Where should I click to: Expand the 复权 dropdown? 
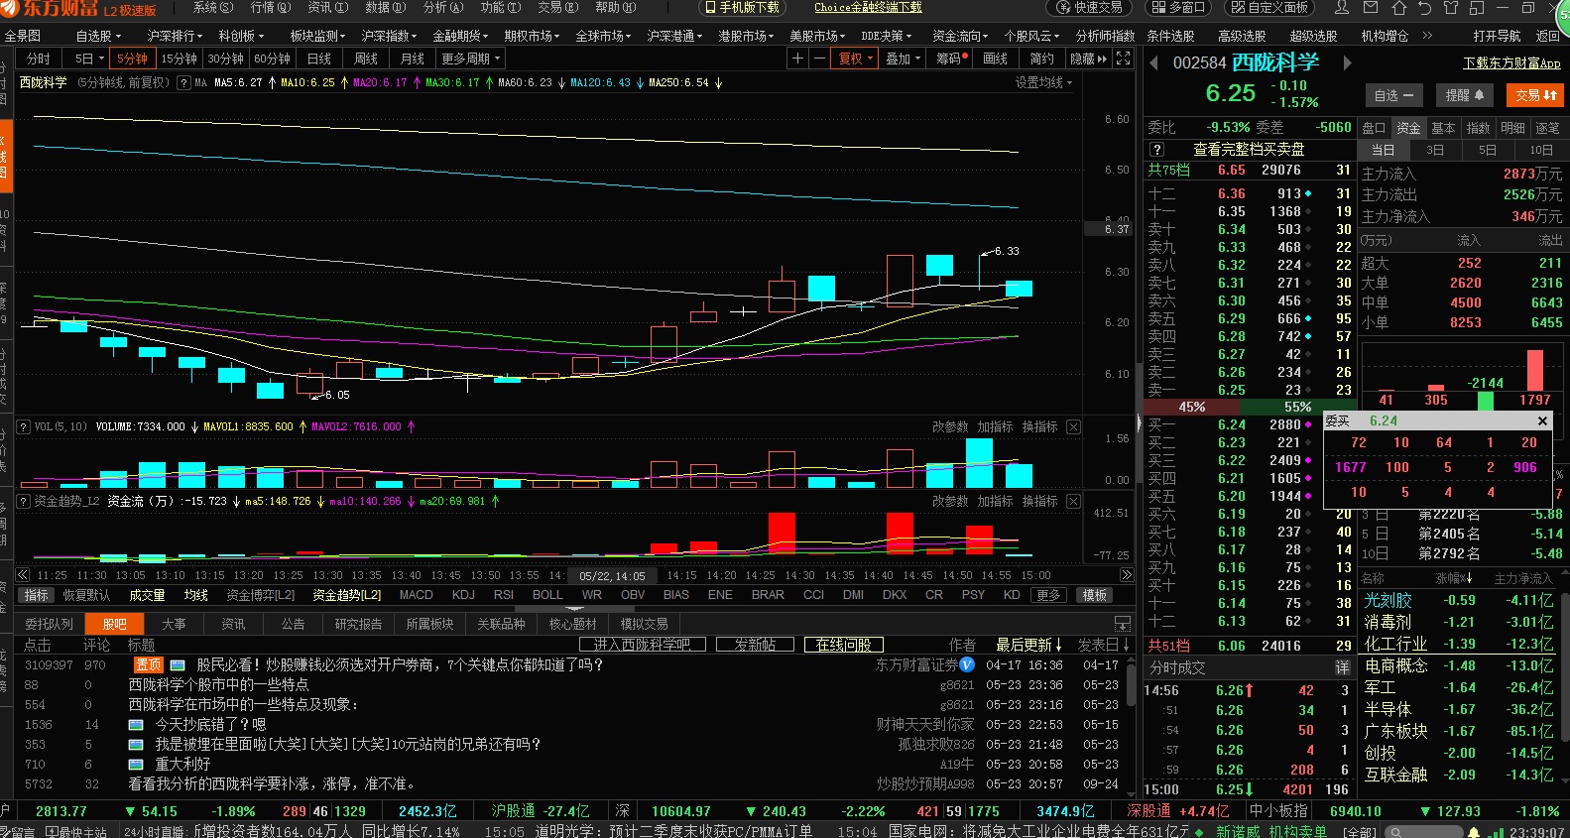[x=856, y=59]
